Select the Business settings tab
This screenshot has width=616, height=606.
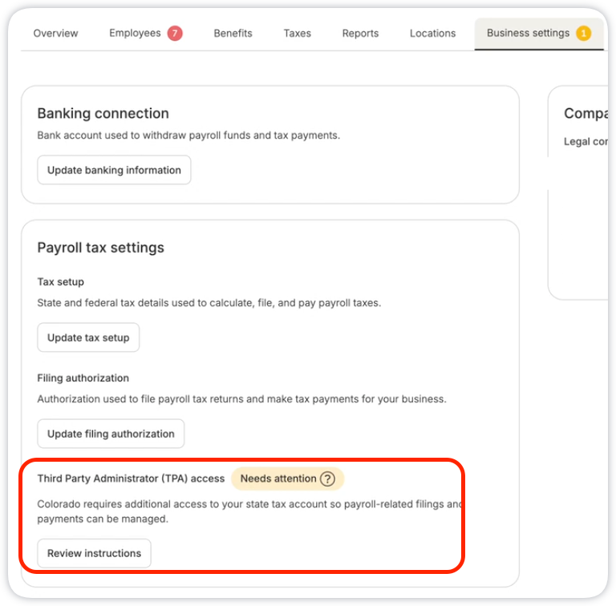539,34
